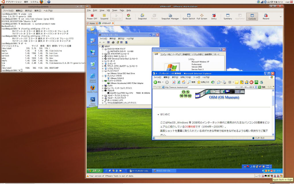Expand the USB コントローラ node

(x=102, y=59)
